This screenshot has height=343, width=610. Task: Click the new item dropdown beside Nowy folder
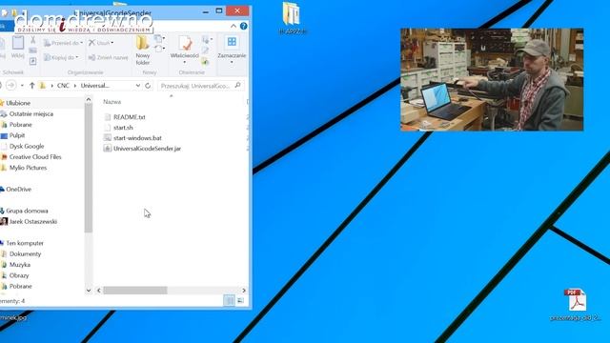point(159,39)
